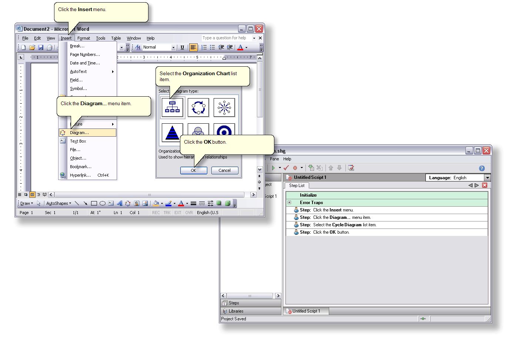Image resolution: width=508 pixels, height=337 pixels.
Task: Open the Normal style dropdown
Action: 173,47
